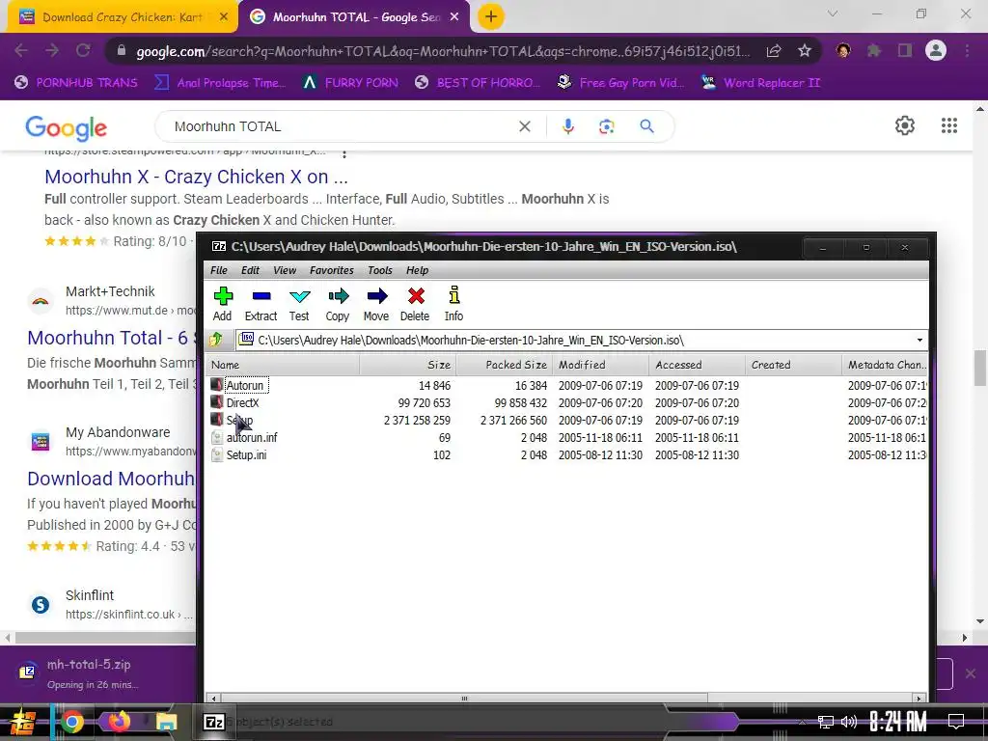The image size is (988, 741).
Task: Open the View menu in 7-Zip
Action: 285,270
